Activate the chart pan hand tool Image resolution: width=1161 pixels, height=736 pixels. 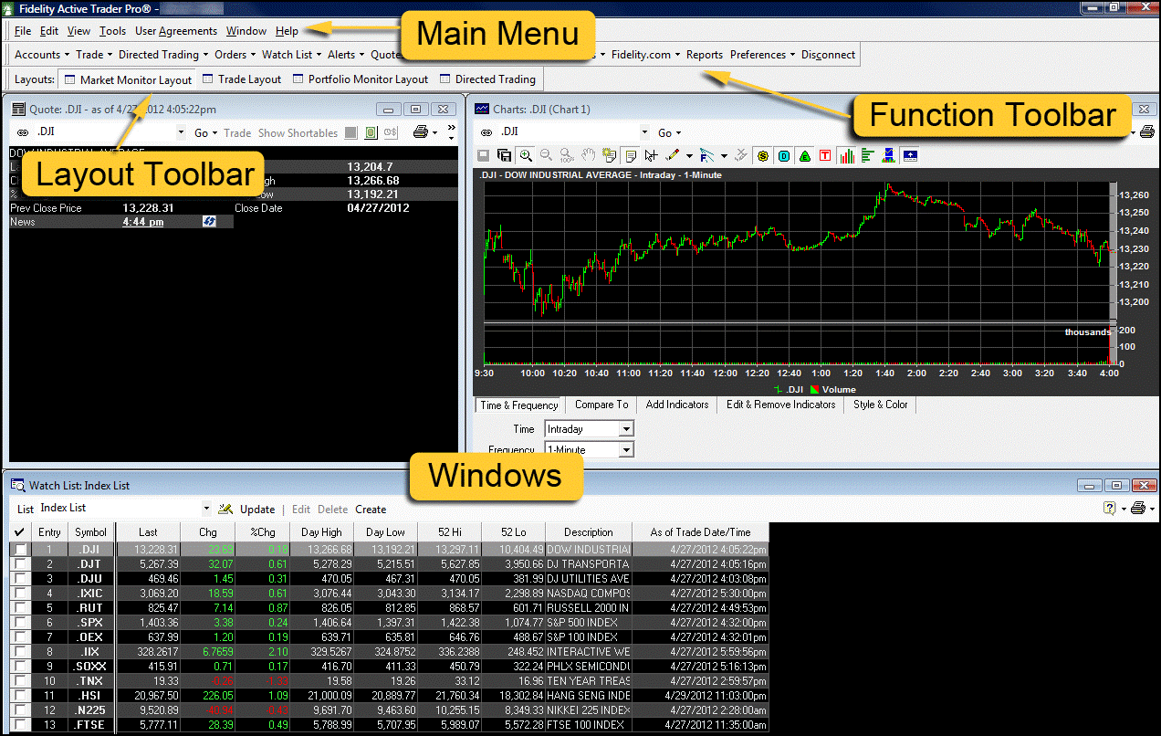point(588,156)
